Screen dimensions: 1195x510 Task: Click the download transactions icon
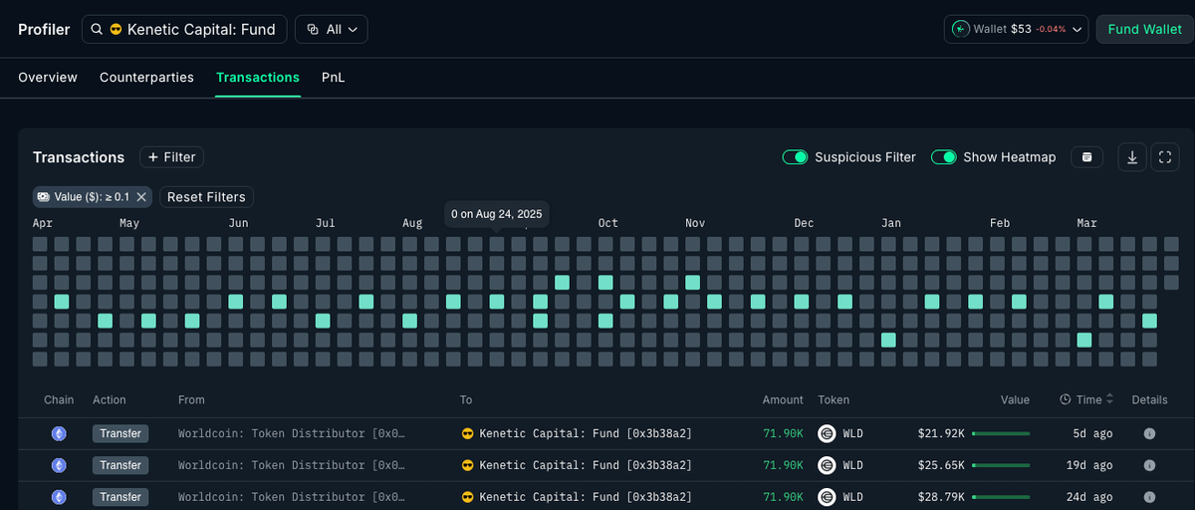(1132, 157)
